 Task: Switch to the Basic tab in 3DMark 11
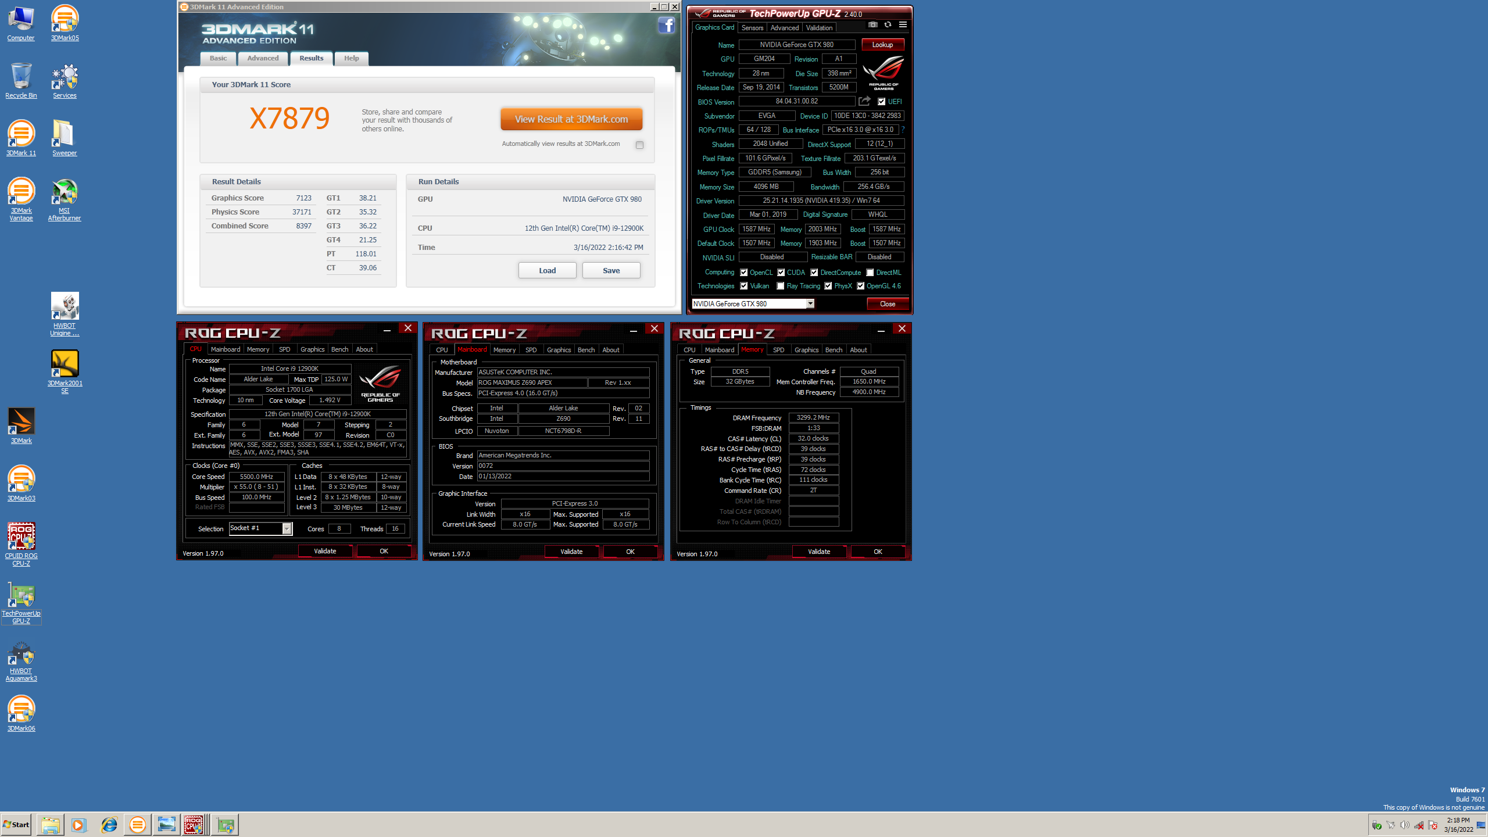(218, 58)
